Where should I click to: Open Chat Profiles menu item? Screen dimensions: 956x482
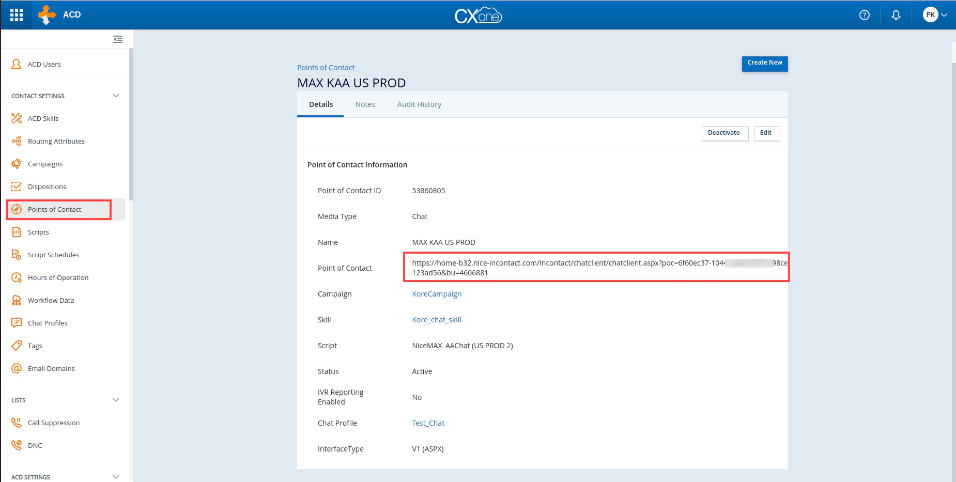point(48,323)
